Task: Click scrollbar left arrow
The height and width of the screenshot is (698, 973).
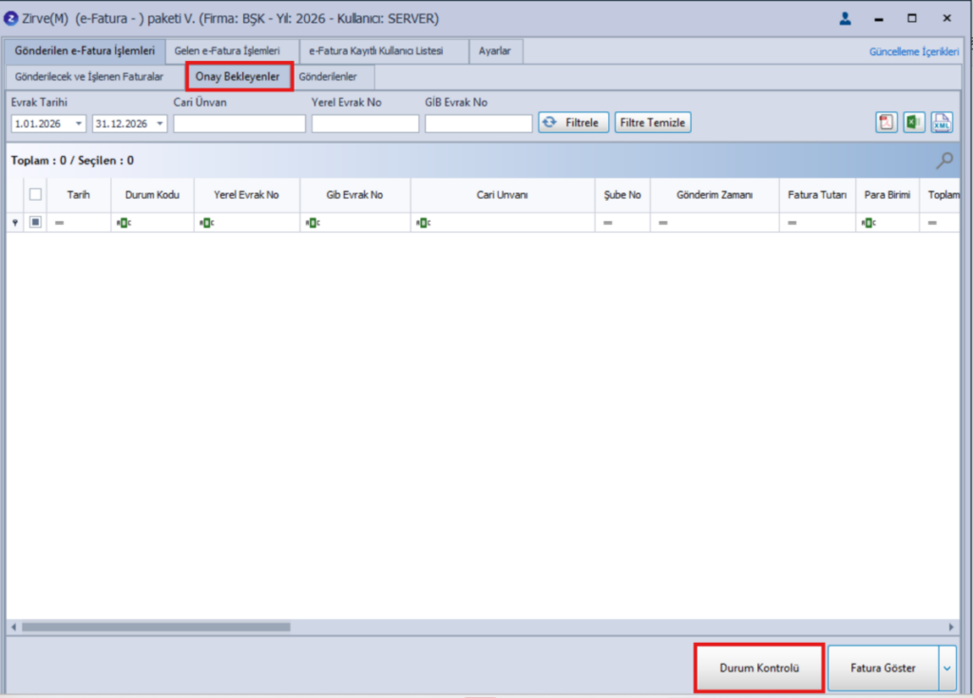Action: click(x=13, y=628)
